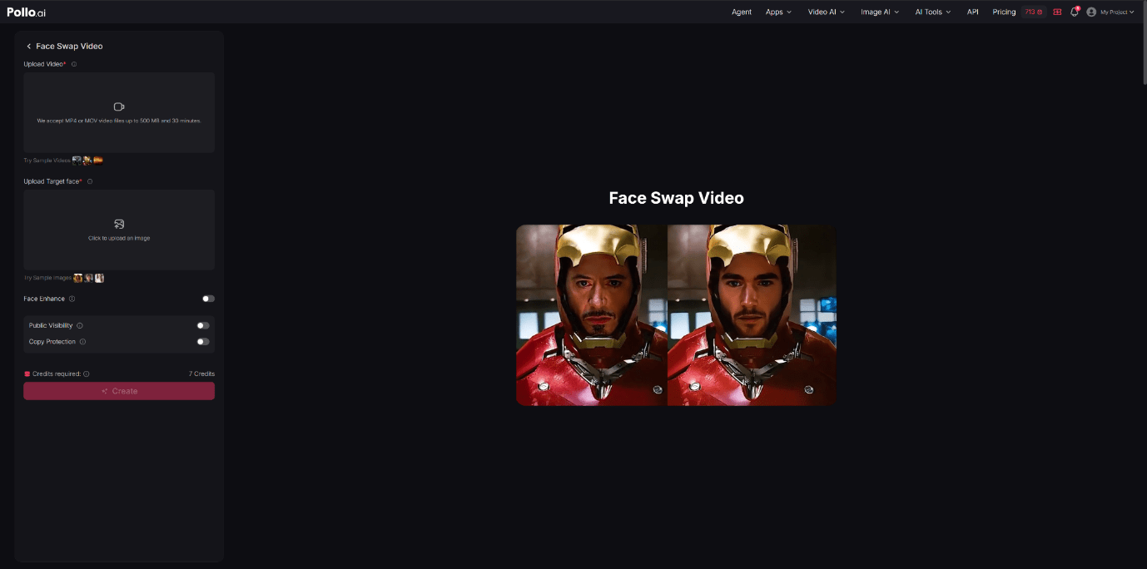Select the third sample video thumbnail
The height and width of the screenshot is (569, 1147).
pyautogui.click(x=98, y=160)
